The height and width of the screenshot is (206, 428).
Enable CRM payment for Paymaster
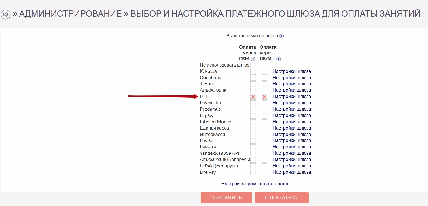[x=253, y=103]
